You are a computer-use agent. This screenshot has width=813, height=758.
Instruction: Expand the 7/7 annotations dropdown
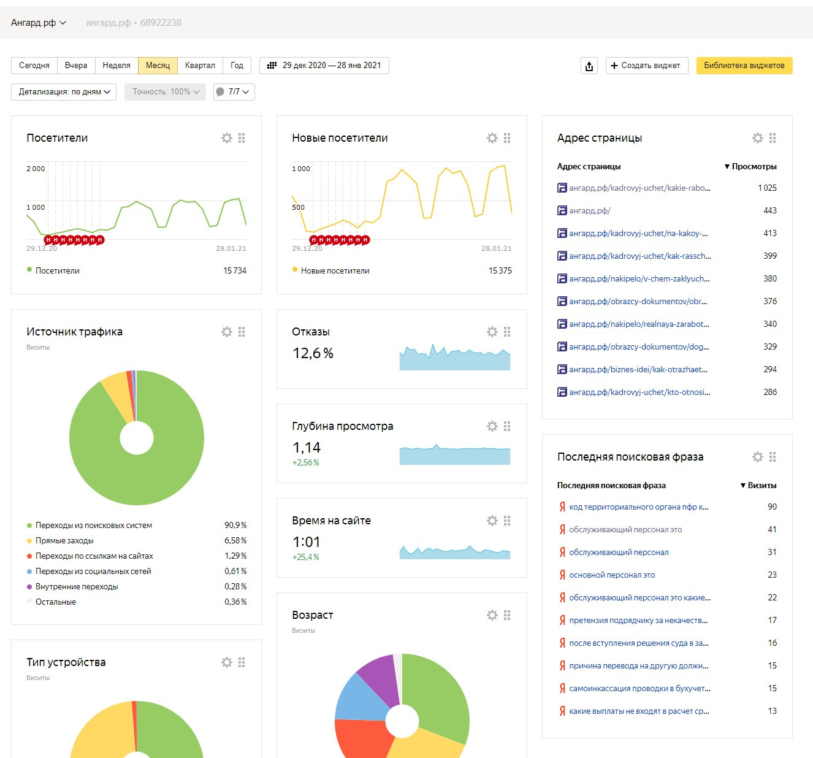pos(234,92)
